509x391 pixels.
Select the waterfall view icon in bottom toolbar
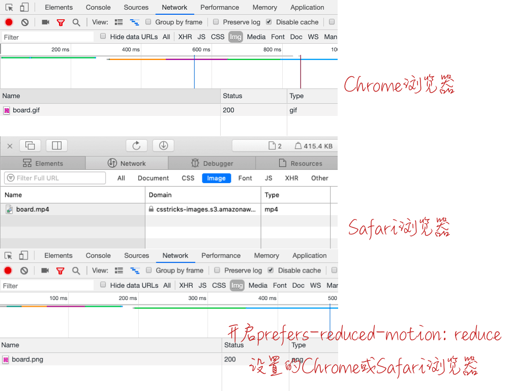(135, 270)
